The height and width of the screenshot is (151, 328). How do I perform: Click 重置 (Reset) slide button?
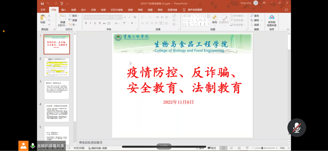(x=73, y=20)
